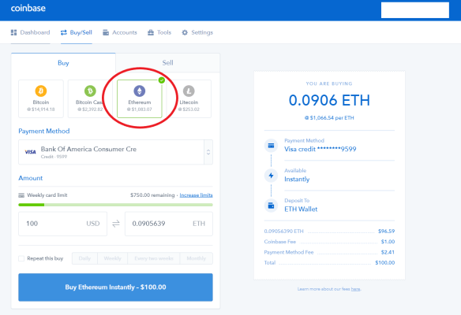Click the card icon beside Weekly card limit
Viewport: 461px width, 315px height.
tap(21, 195)
